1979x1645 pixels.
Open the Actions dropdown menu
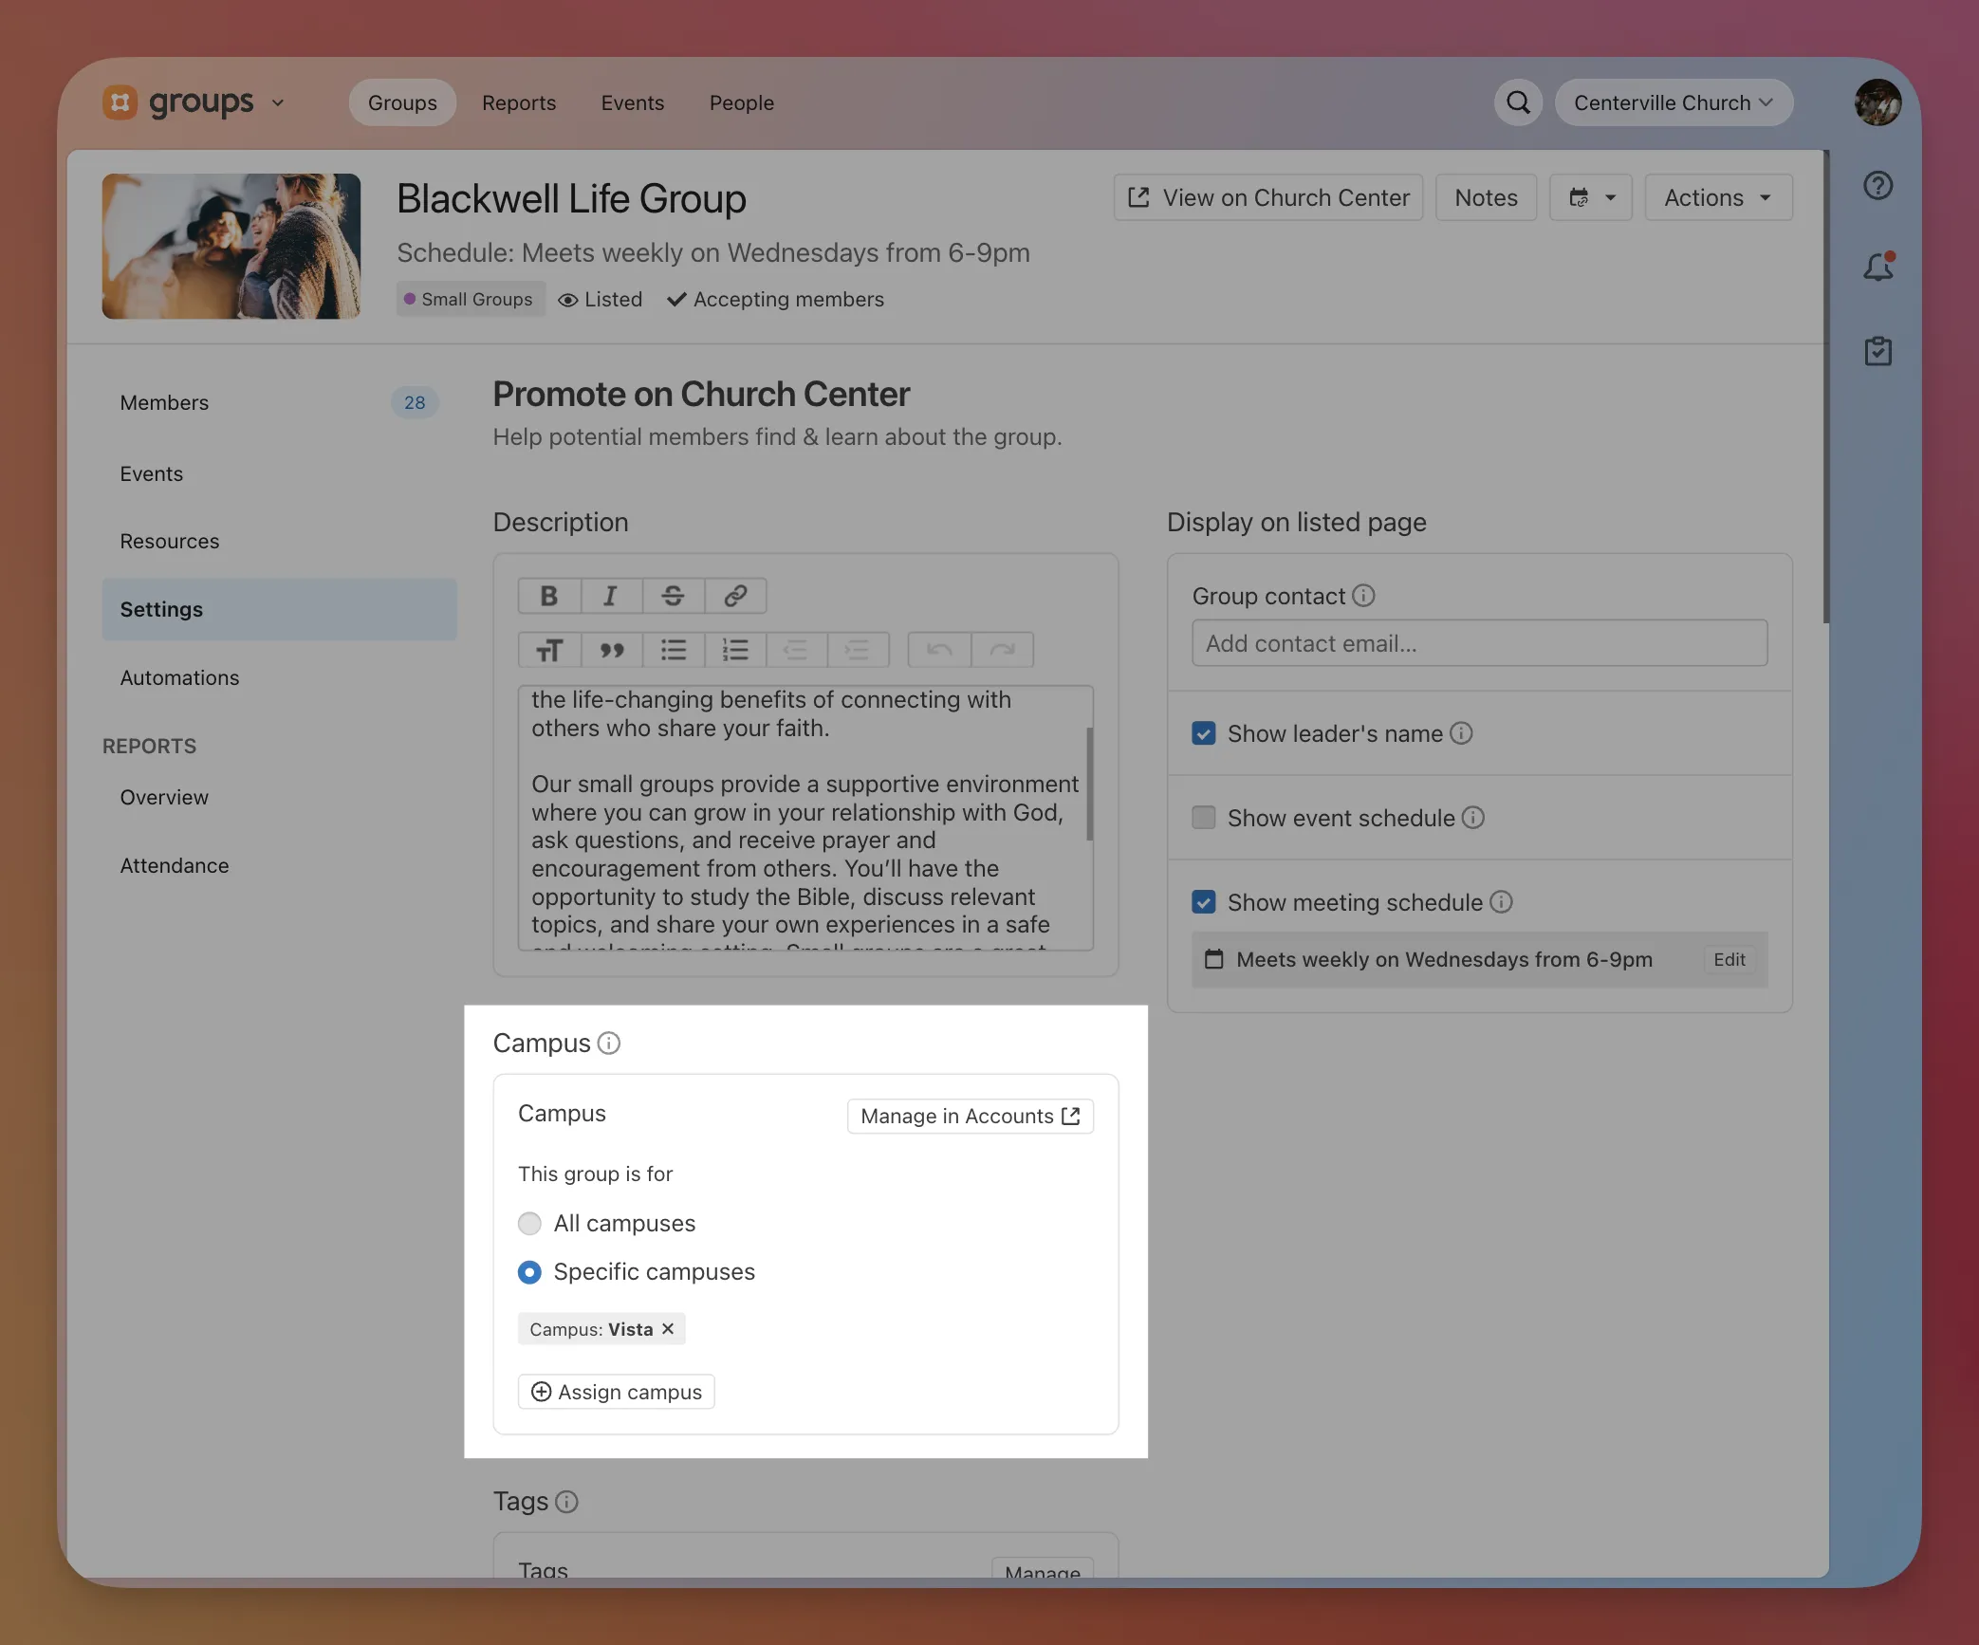[1717, 197]
